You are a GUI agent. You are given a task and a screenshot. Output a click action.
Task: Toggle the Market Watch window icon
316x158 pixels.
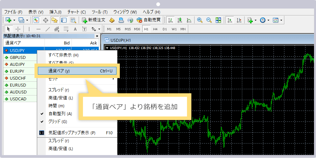(36, 20)
